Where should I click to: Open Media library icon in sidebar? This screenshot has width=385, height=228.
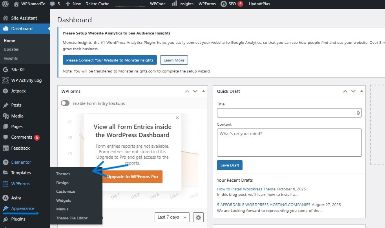pyautogui.click(x=5, y=116)
